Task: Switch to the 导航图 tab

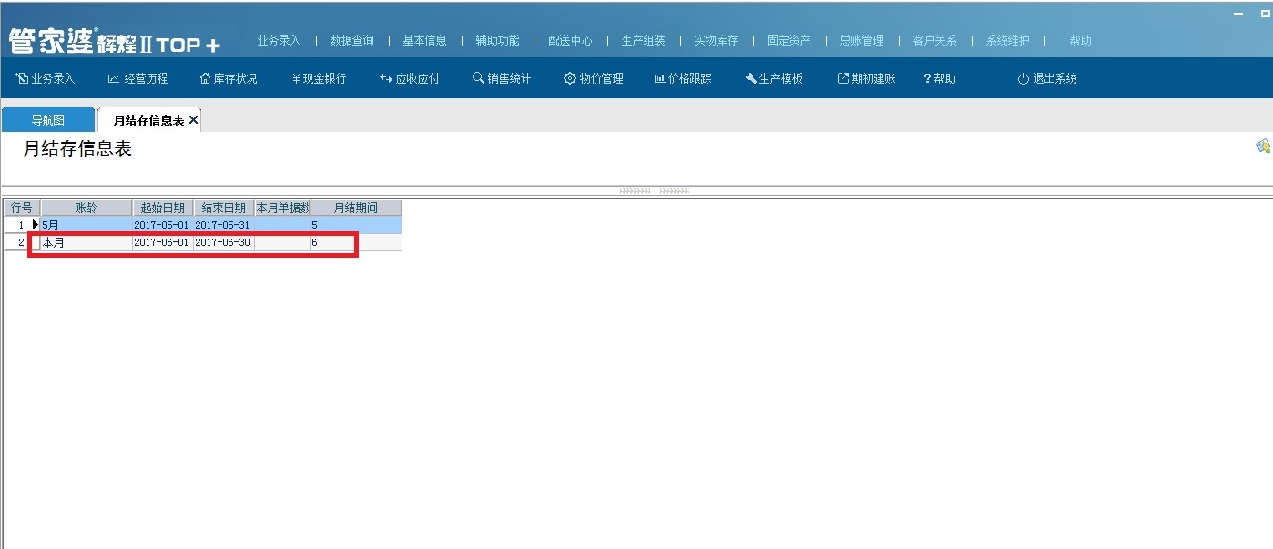Action: (48, 120)
